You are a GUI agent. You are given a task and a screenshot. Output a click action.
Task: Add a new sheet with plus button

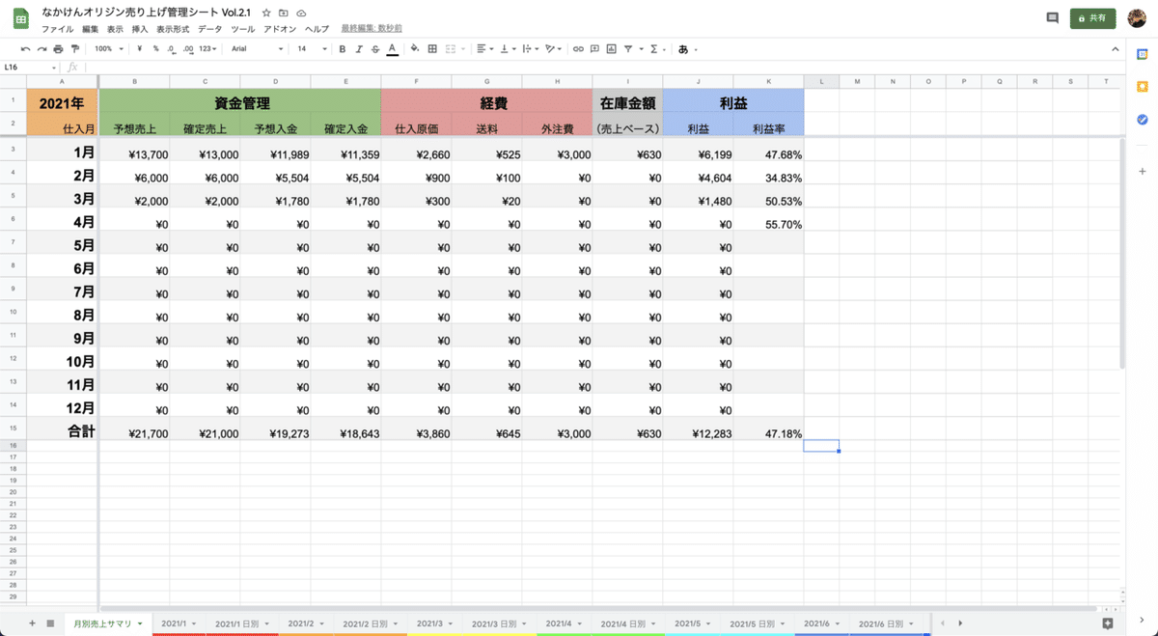click(32, 623)
